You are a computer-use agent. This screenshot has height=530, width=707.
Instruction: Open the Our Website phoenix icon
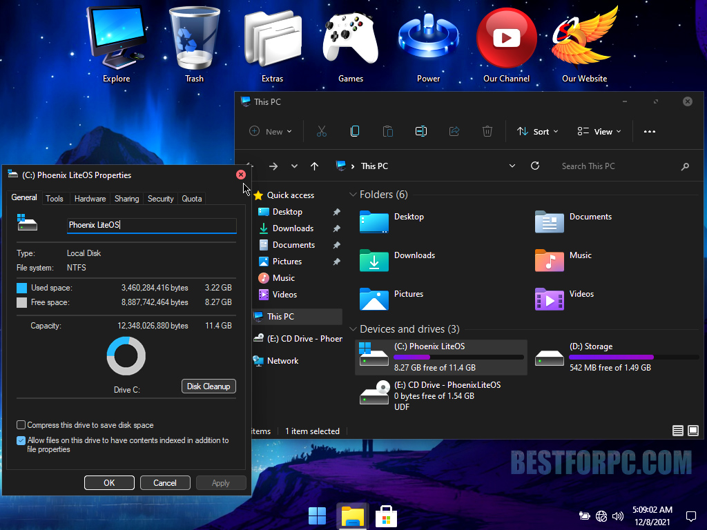584,44
